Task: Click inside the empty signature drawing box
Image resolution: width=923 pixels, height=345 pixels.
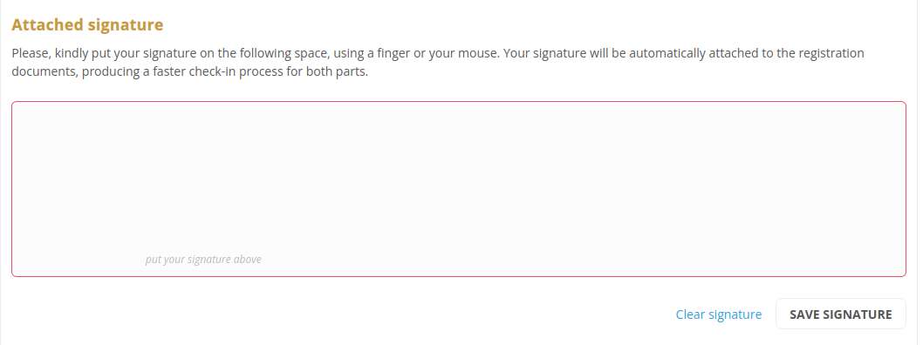Action: pos(459,189)
